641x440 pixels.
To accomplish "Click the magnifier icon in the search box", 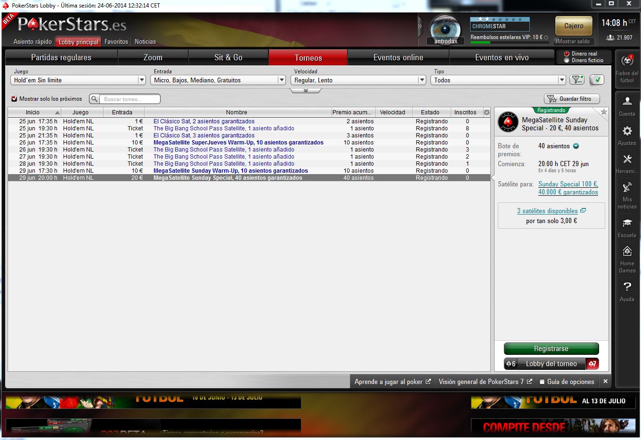I will point(95,99).
